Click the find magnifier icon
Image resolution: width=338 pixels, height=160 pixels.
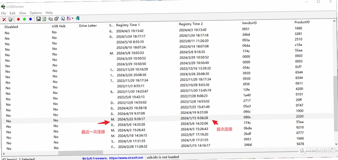(63, 19)
